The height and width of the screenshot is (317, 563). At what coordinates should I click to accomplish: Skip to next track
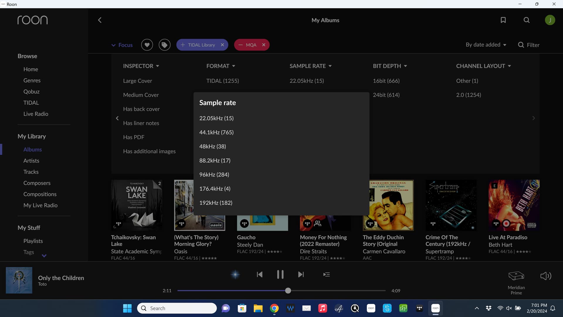tap(301, 274)
